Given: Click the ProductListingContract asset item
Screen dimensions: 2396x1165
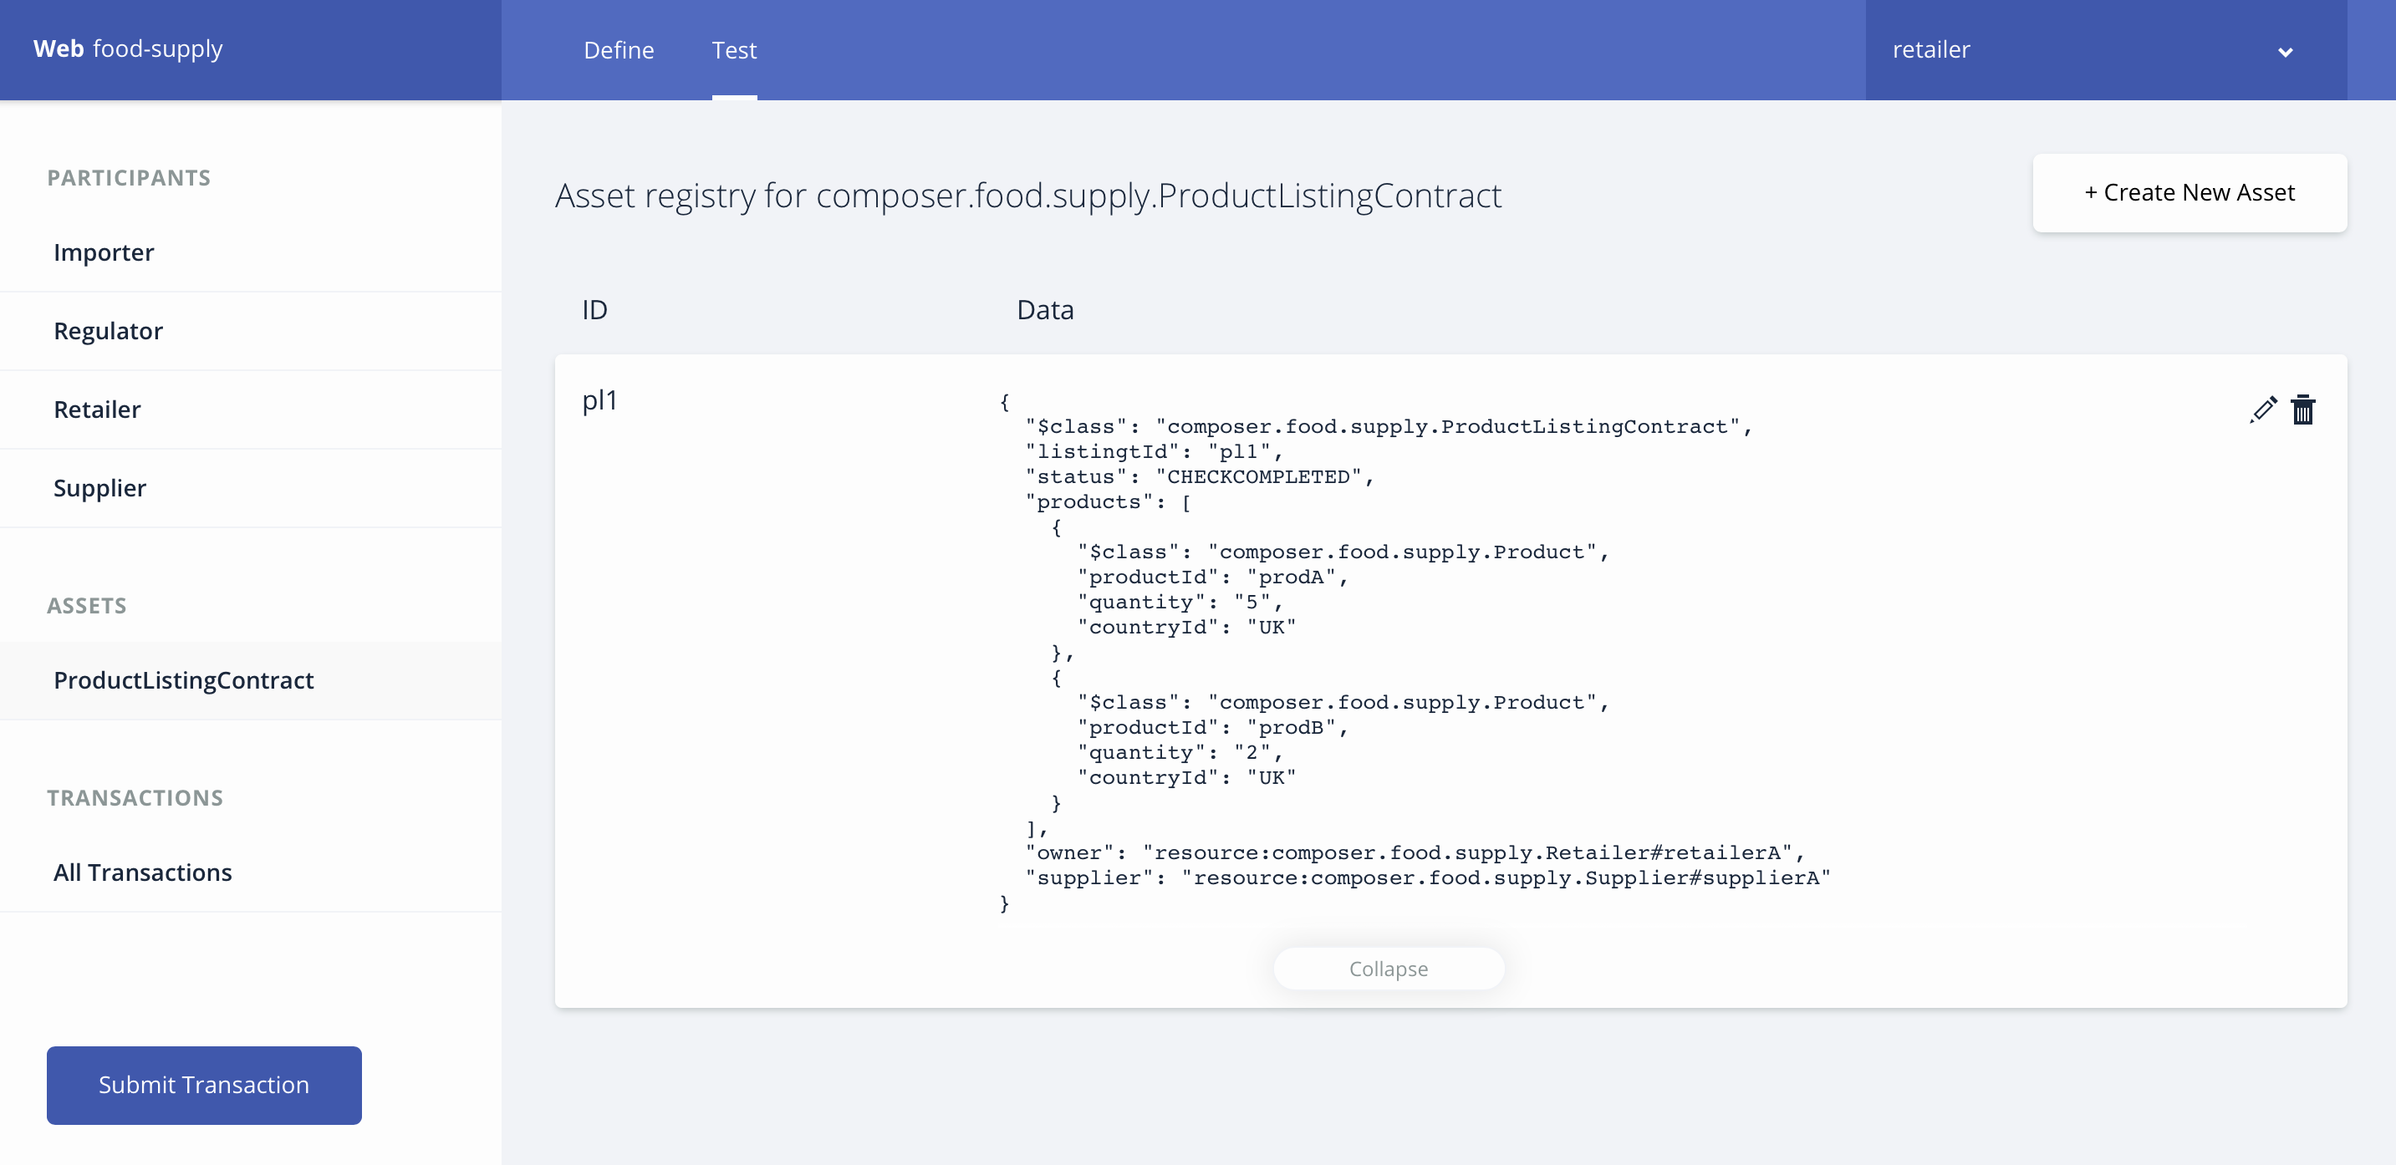Looking at the screenshot, I should click(183, 679).
